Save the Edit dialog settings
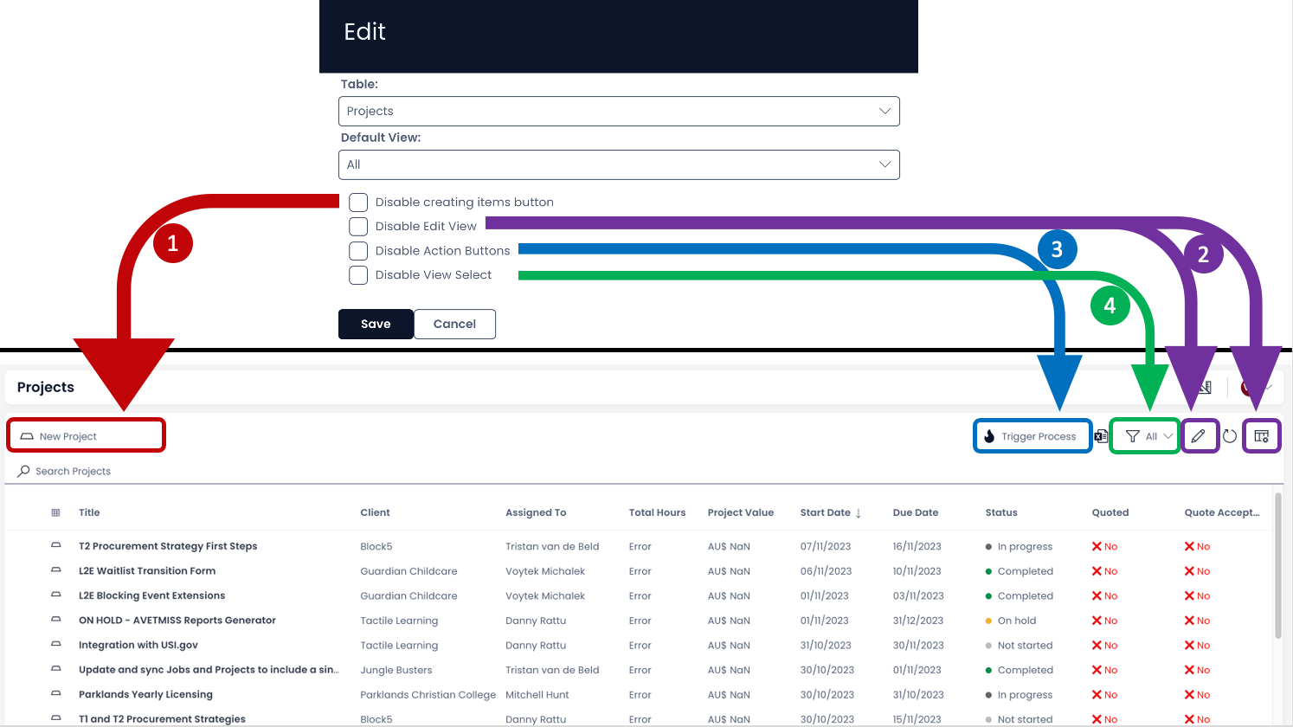This screenshot has height=727, width=1293. tap(376, 324)
